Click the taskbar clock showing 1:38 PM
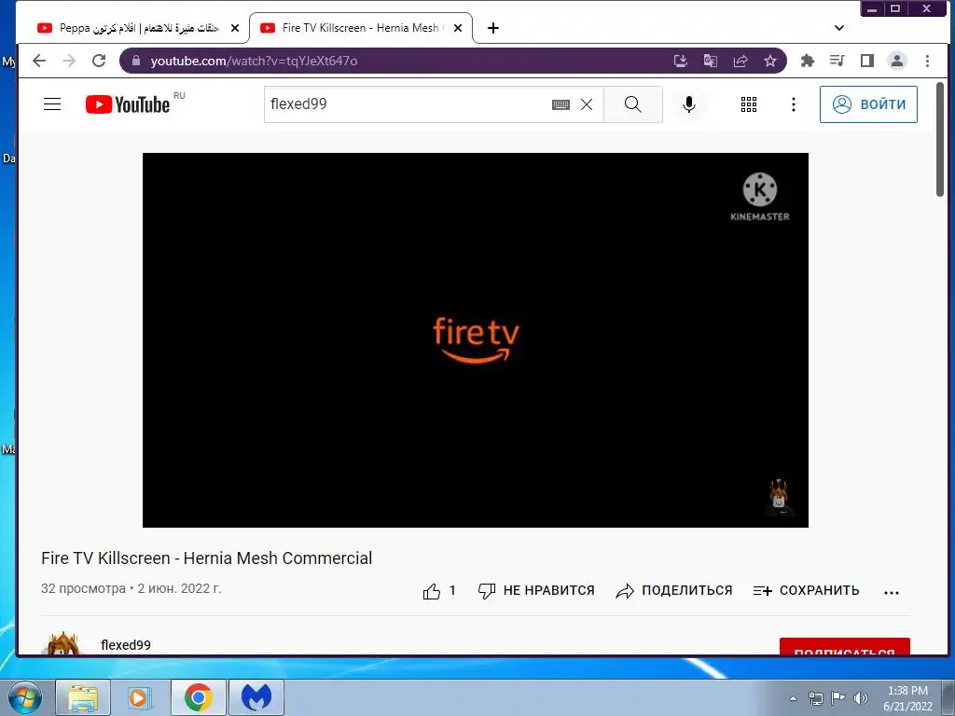The height and width of the screenshot is (716, 955). coord(907,698)
